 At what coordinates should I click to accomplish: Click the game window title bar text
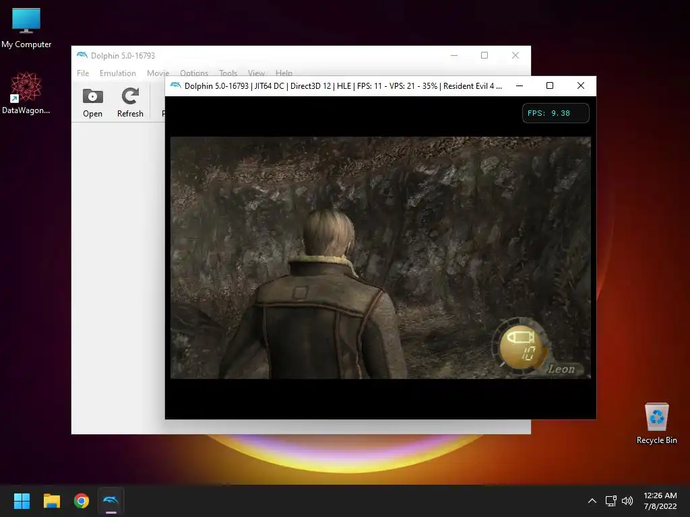343,85
